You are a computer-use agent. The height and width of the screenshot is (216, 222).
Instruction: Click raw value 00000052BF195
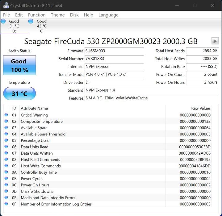(x=195, y=160)
